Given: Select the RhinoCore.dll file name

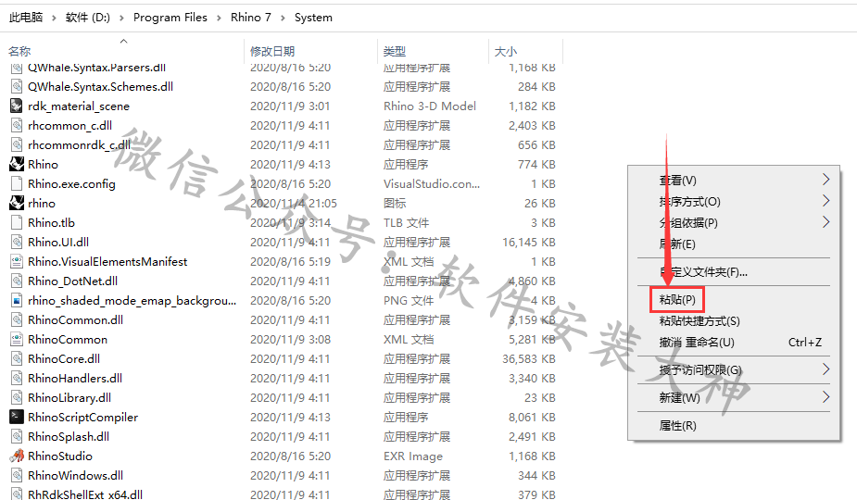Looking at the screenshot, I should [64, 358].
